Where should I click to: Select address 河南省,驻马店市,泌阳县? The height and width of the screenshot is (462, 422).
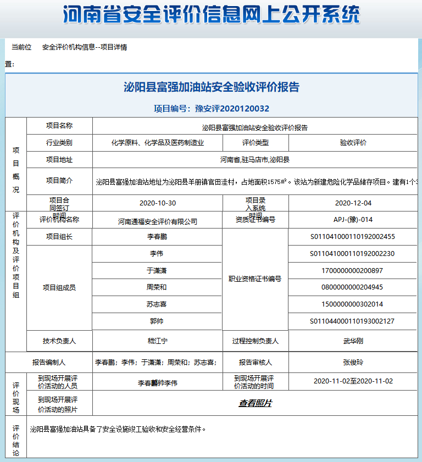tap(255, 160)
